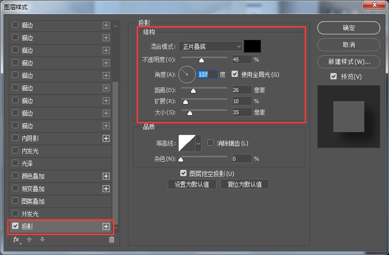The height and width of the screenshot is (255, 389).
Task: Add another 渐变叠加 effect with plus icon
Action: pos(106,189)
